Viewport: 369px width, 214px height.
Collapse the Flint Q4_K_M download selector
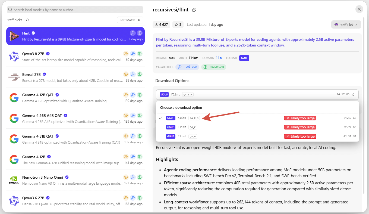(x=257, y=94)
